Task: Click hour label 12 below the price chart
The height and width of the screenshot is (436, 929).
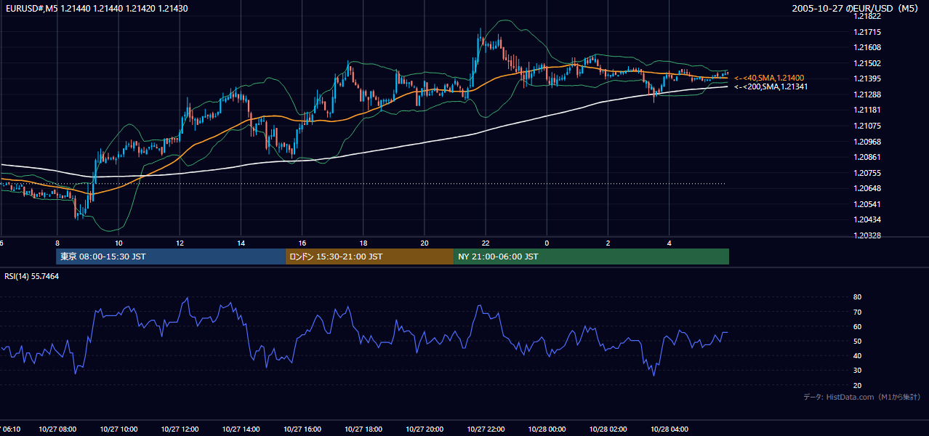Action: click(180, 243)
